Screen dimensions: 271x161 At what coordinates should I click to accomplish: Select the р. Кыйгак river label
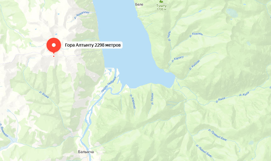(x=195, y=65)
